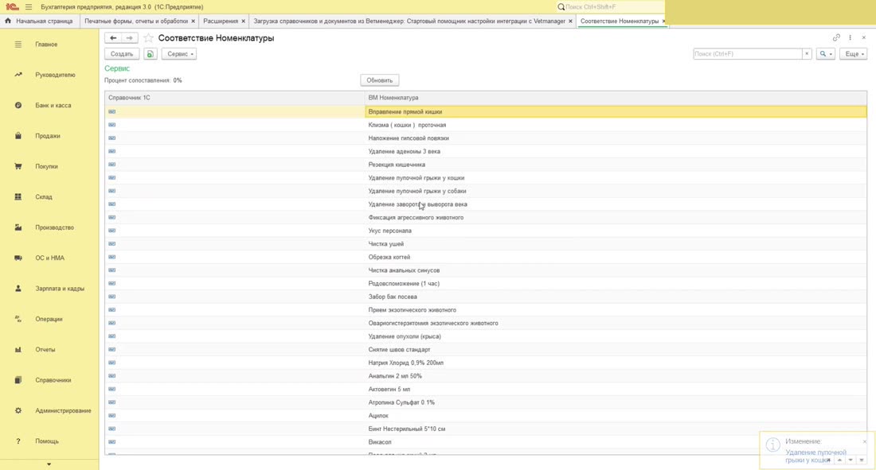876x470 pixels.
Task: Open Зарплата и кадры section
Action: 60,289
